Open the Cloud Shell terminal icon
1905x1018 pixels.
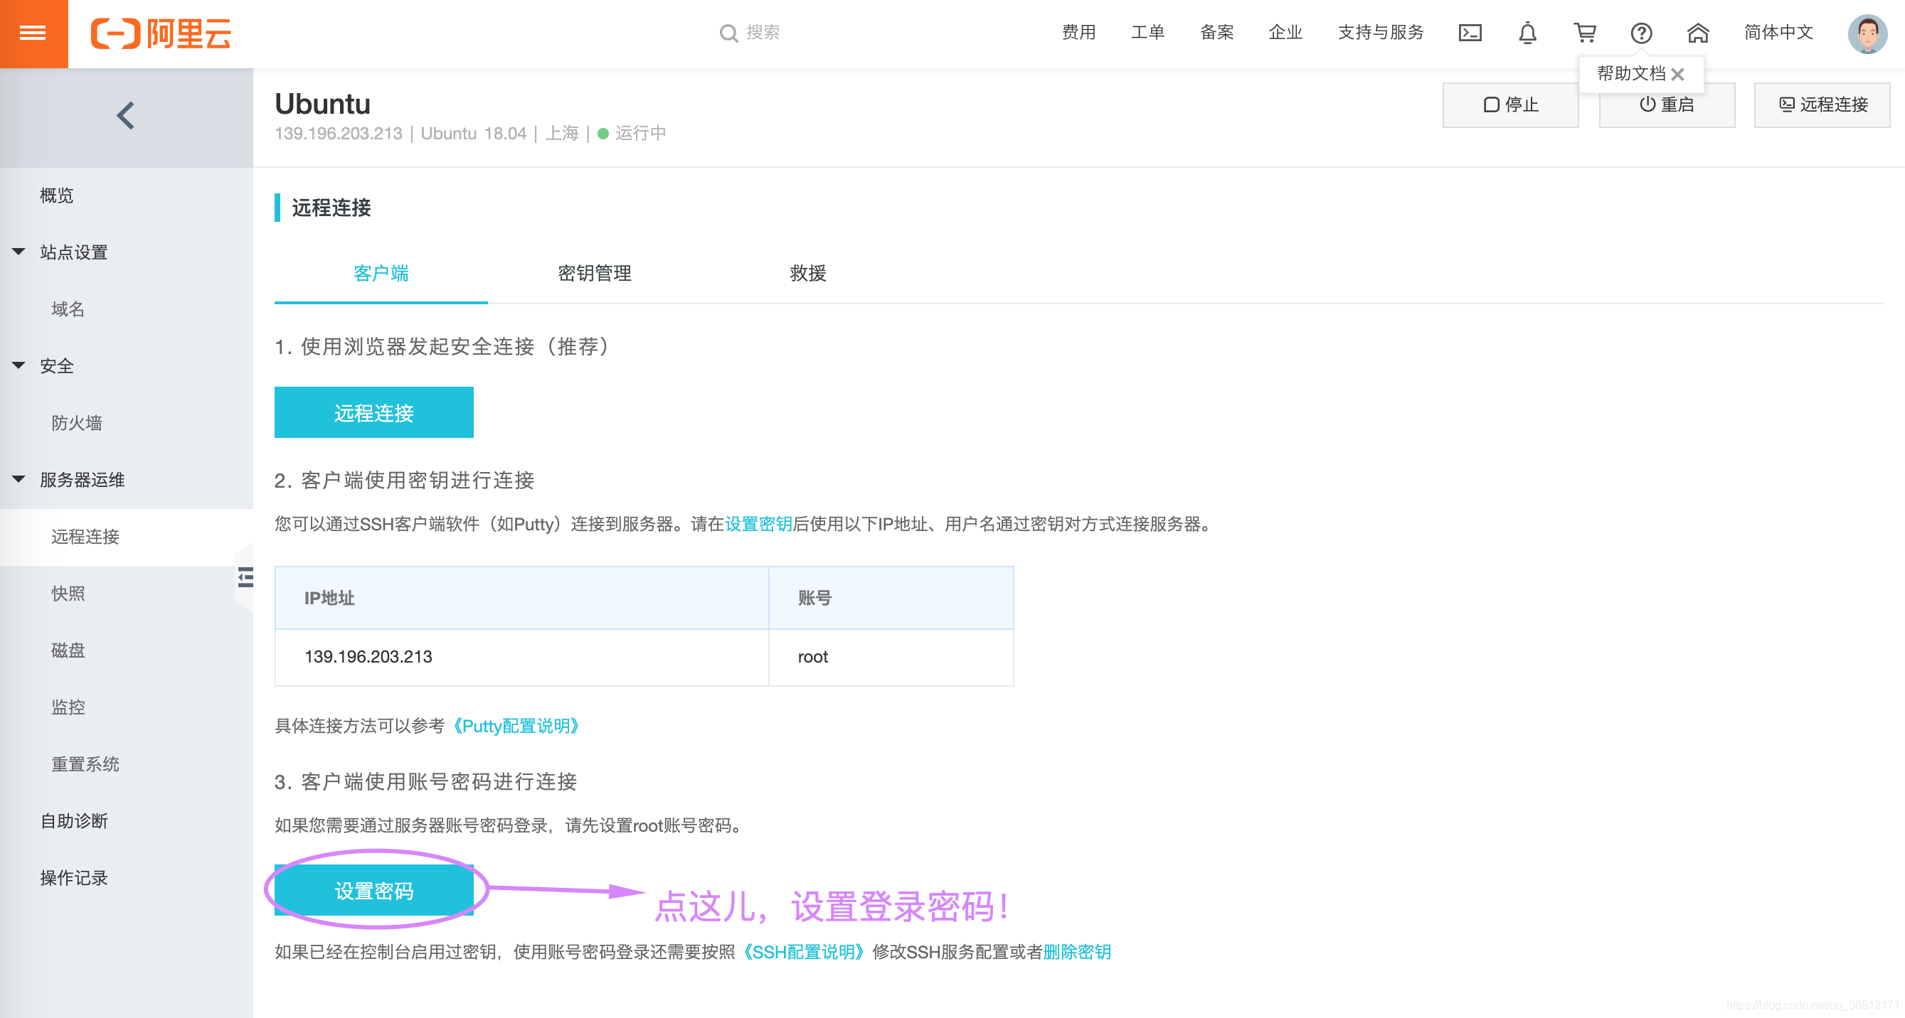[x=1470, y=33]
